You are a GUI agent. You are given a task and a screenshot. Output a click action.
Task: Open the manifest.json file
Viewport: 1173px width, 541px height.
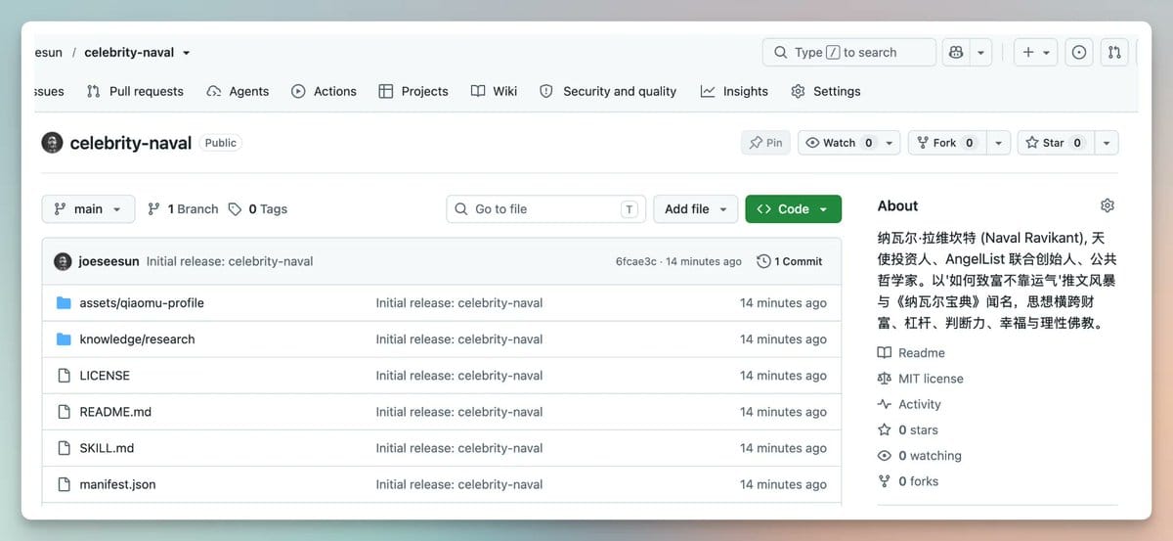pyautogui.click(x=117, y=484)
